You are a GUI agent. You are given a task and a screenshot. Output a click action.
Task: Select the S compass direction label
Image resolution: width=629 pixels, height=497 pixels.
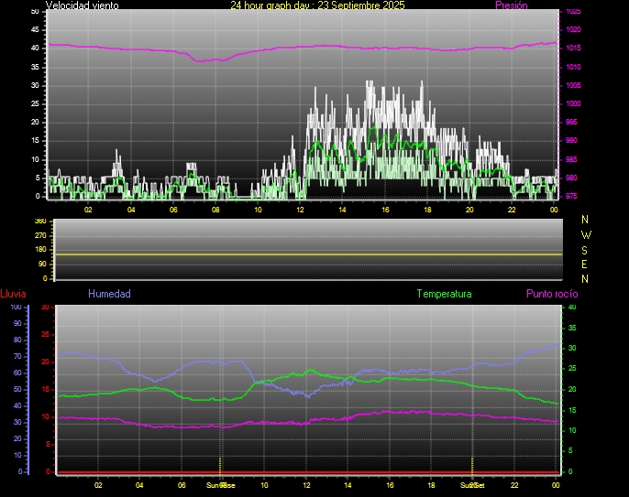point(586,249)
